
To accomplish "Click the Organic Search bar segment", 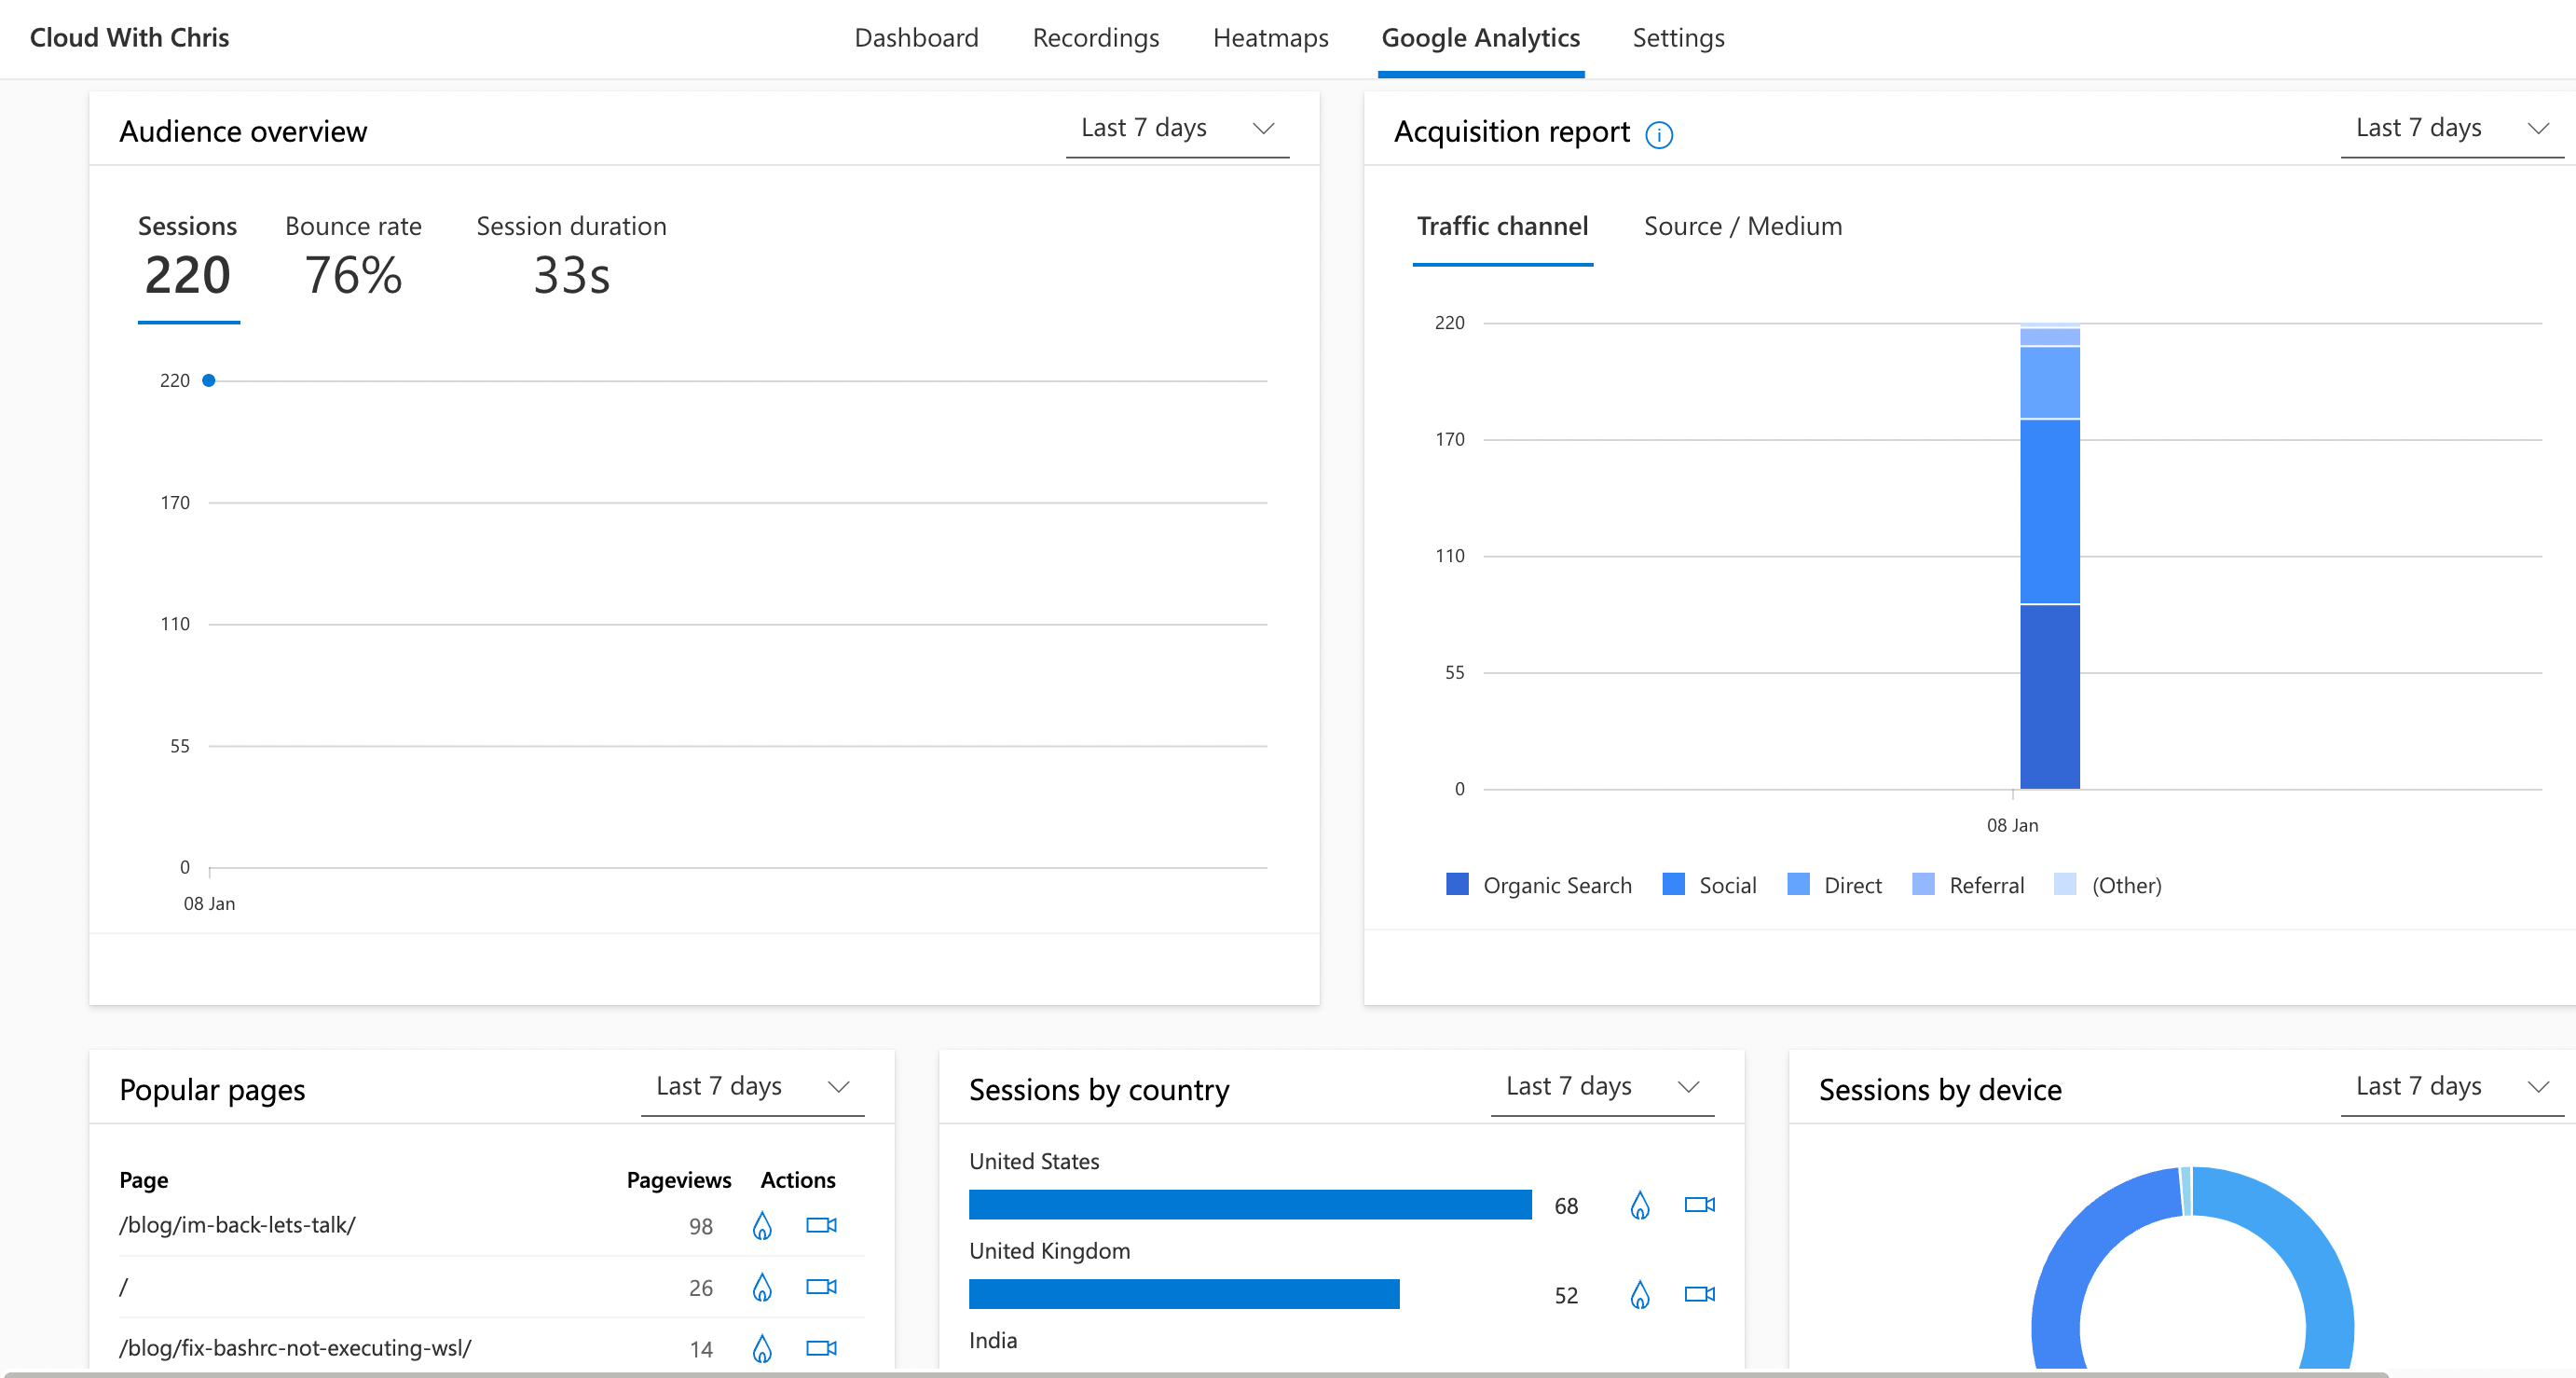I will tap(2050, 696).
